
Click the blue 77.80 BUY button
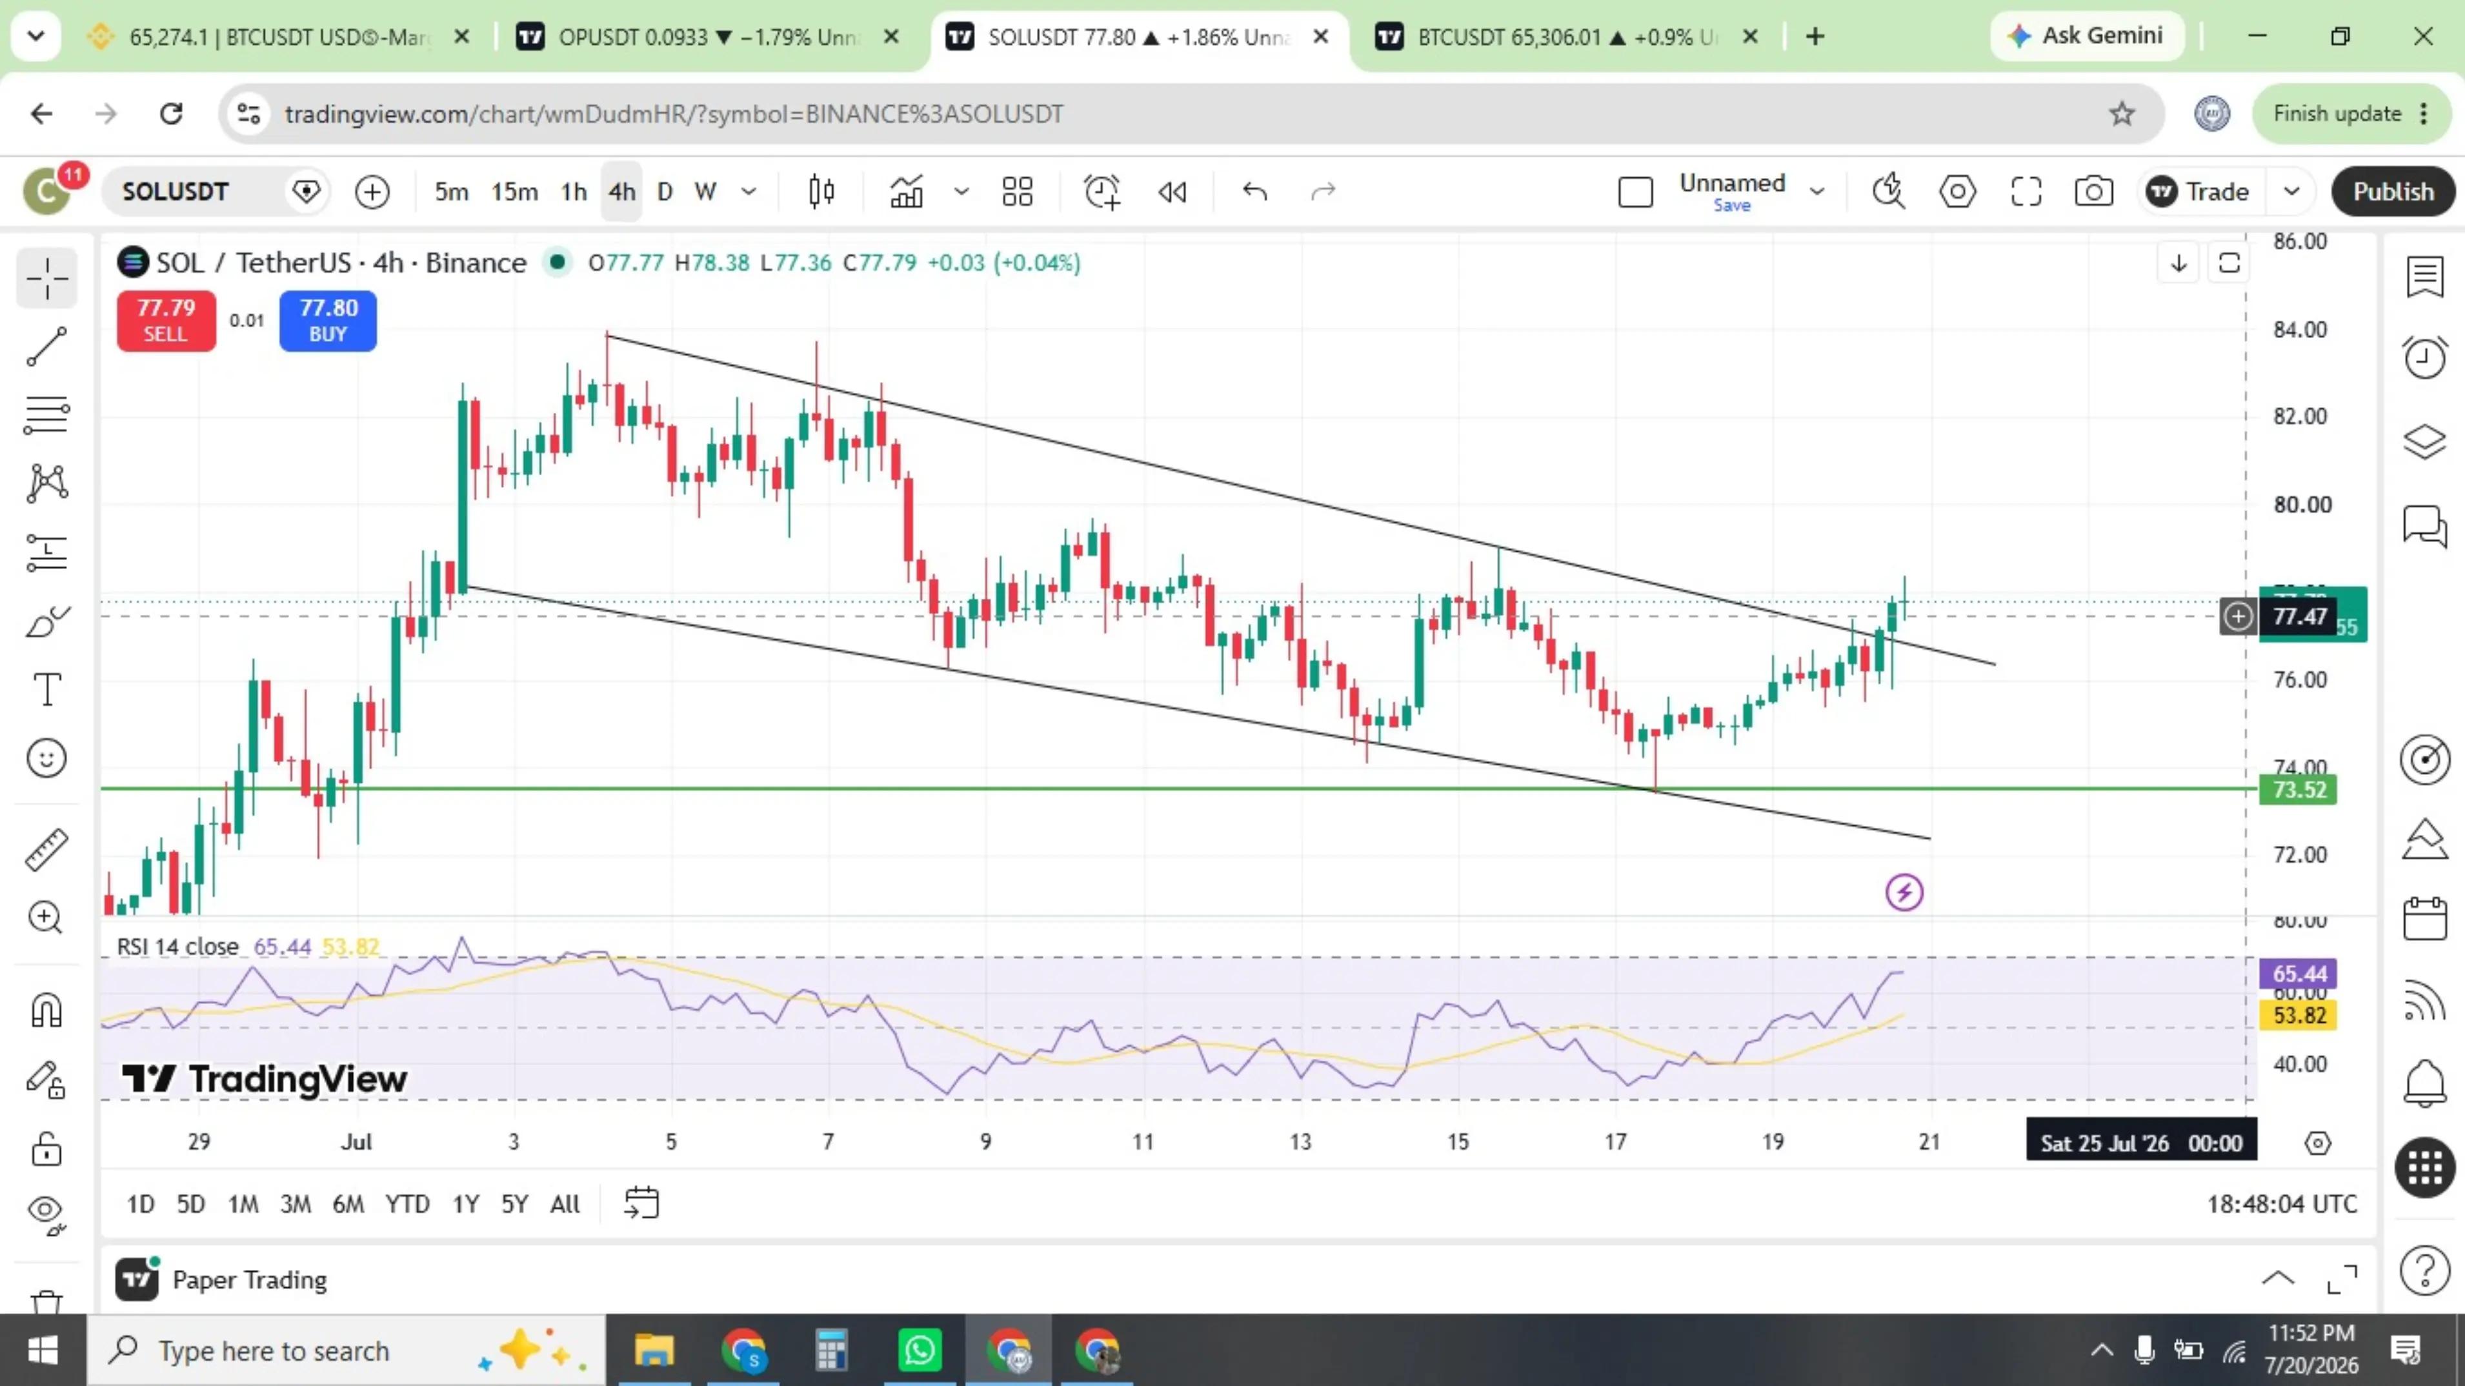pos(327,321)
